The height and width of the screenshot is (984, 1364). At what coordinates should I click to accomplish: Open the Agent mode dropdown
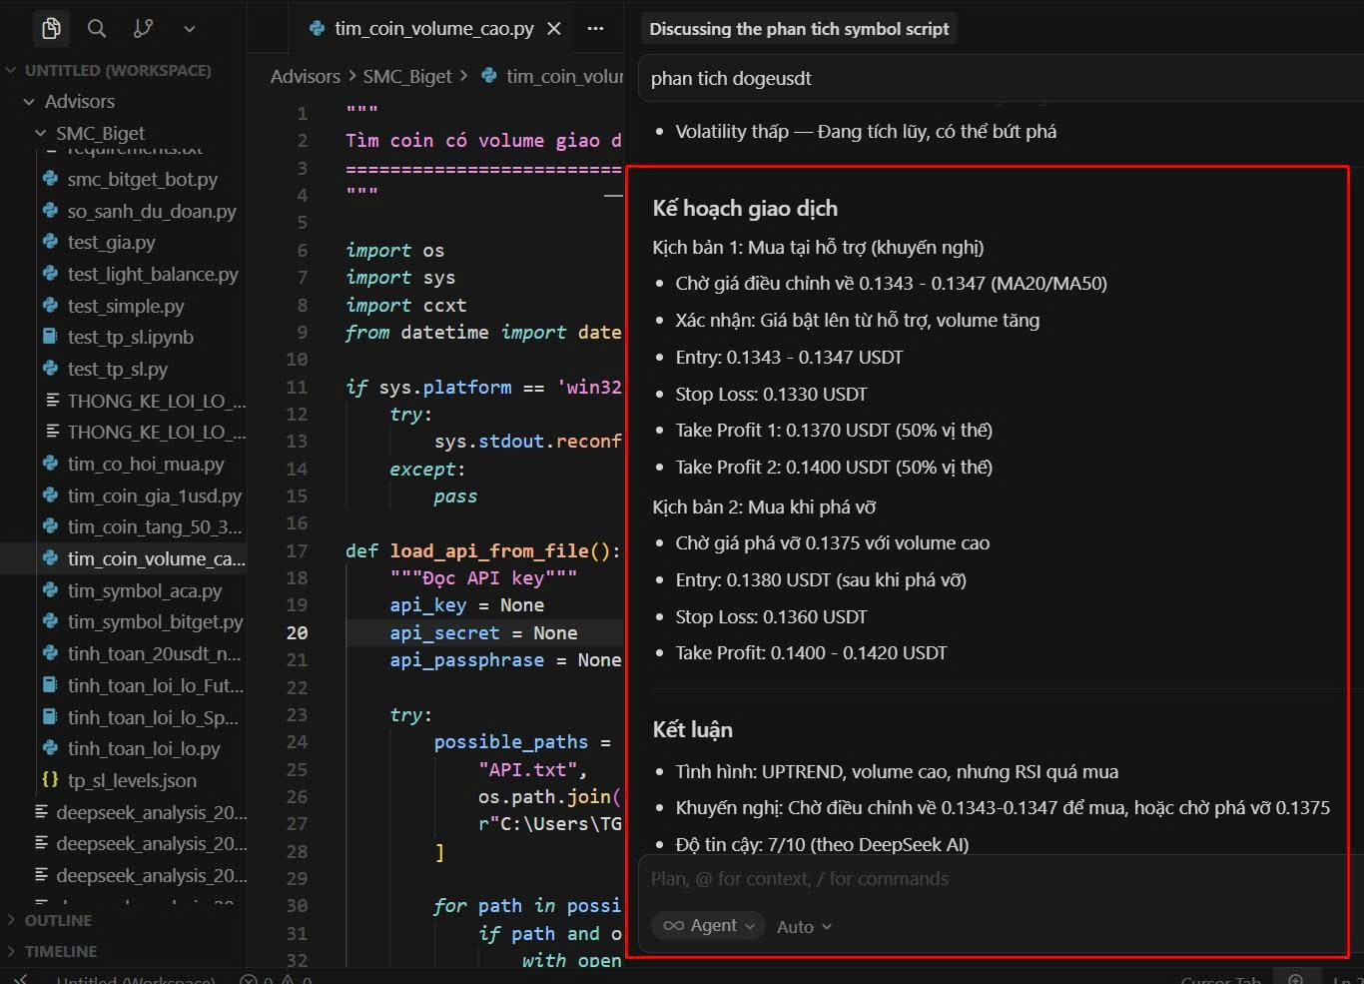pyautogui.click(x=708, y=926)
